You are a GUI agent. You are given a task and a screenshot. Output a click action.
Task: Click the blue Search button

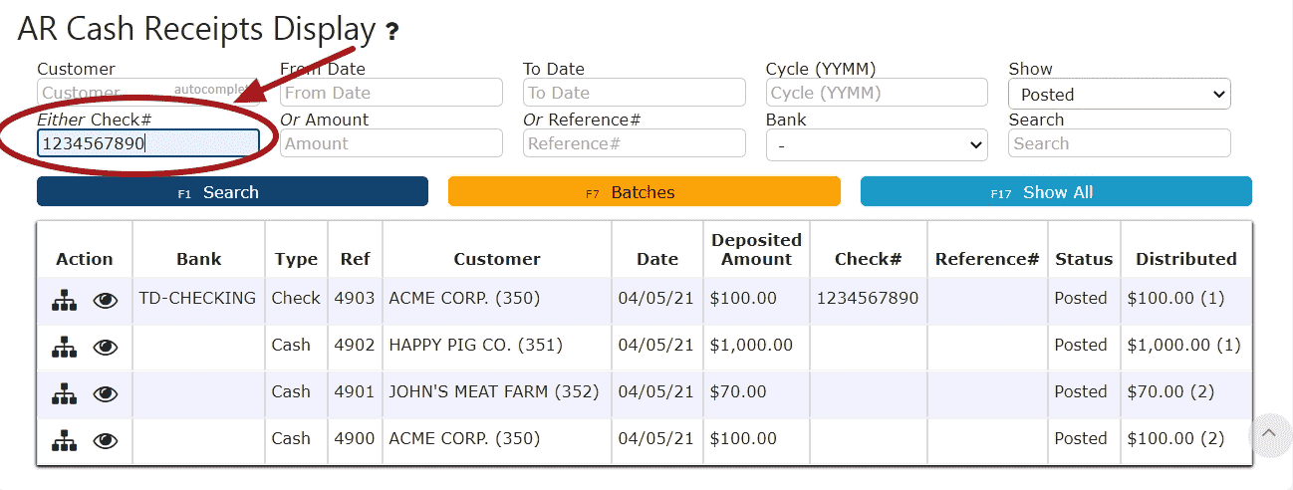point(232,192)
